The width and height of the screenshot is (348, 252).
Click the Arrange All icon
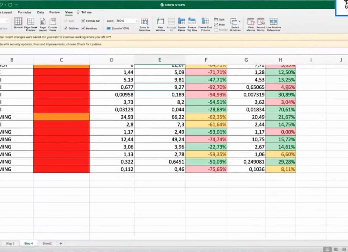click(x=171, y=21)
